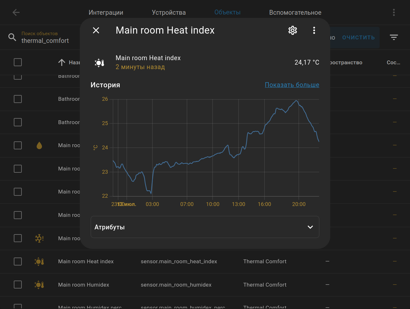Click the Показать больше link
Screen dimensions: 410x309
[292, 85]
